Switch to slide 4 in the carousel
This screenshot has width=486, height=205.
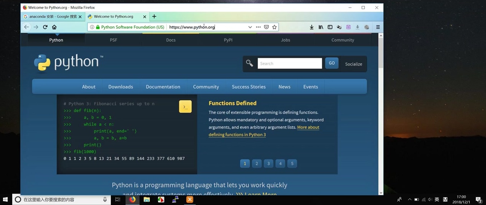tap(280, 163)
